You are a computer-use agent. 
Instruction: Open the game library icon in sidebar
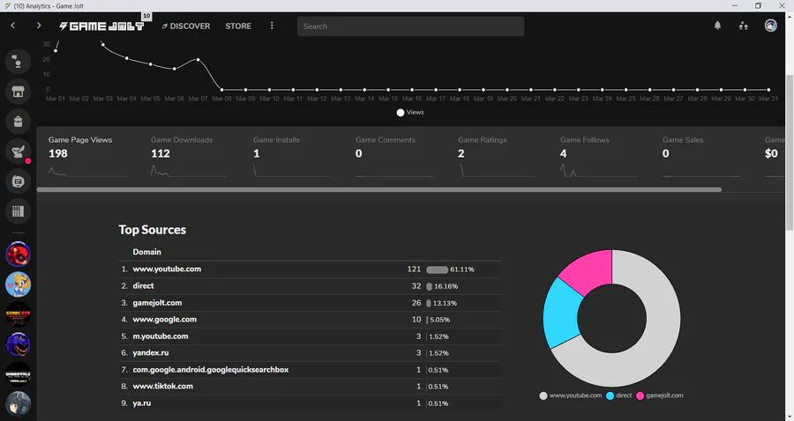19,210
